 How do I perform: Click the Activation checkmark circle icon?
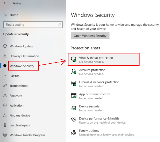(x=5, y=105)
